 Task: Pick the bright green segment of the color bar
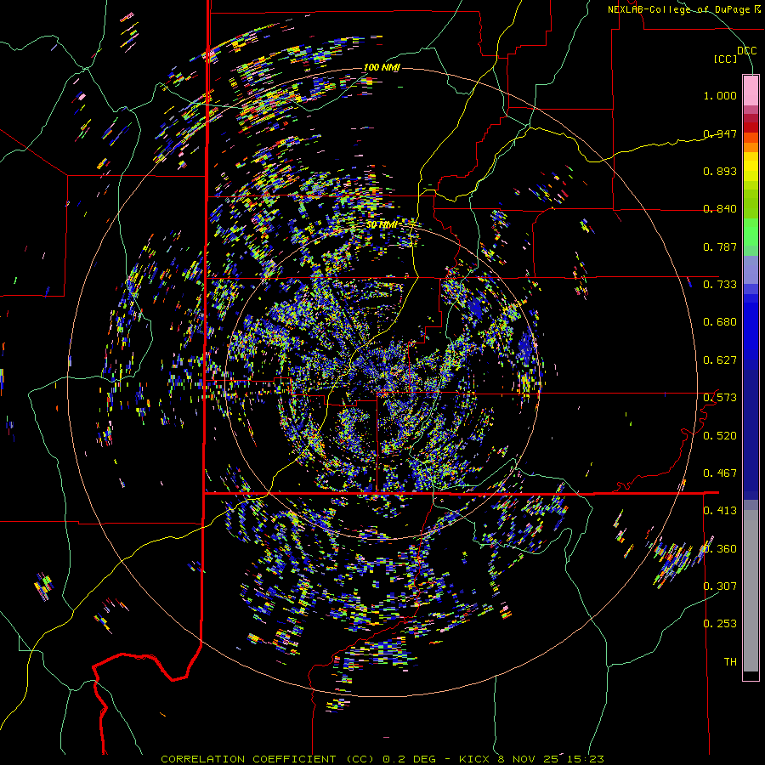[751, 232]
